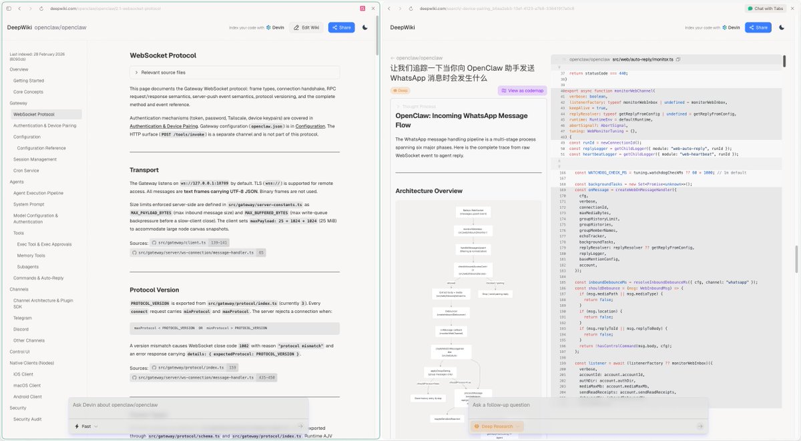Screen dimensions: 801x441
Task: Click View as codemap button
Action: pos(522,90)
